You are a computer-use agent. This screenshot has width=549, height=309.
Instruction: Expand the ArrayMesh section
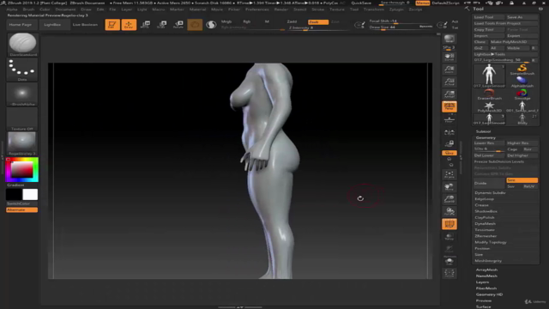pyautogui.click(x=486, y=270)
